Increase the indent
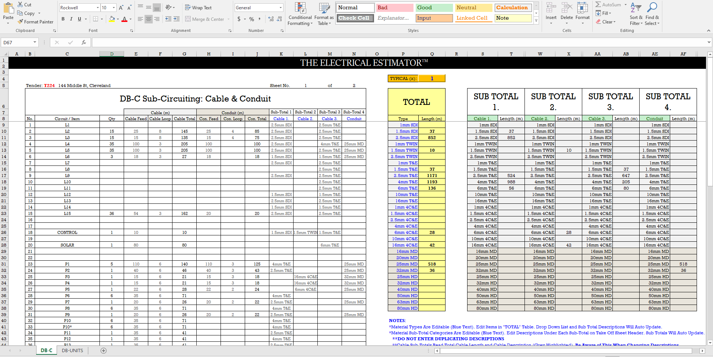This screenshot has width=713, height=357. pyautogui.click(x=177, y=19)
